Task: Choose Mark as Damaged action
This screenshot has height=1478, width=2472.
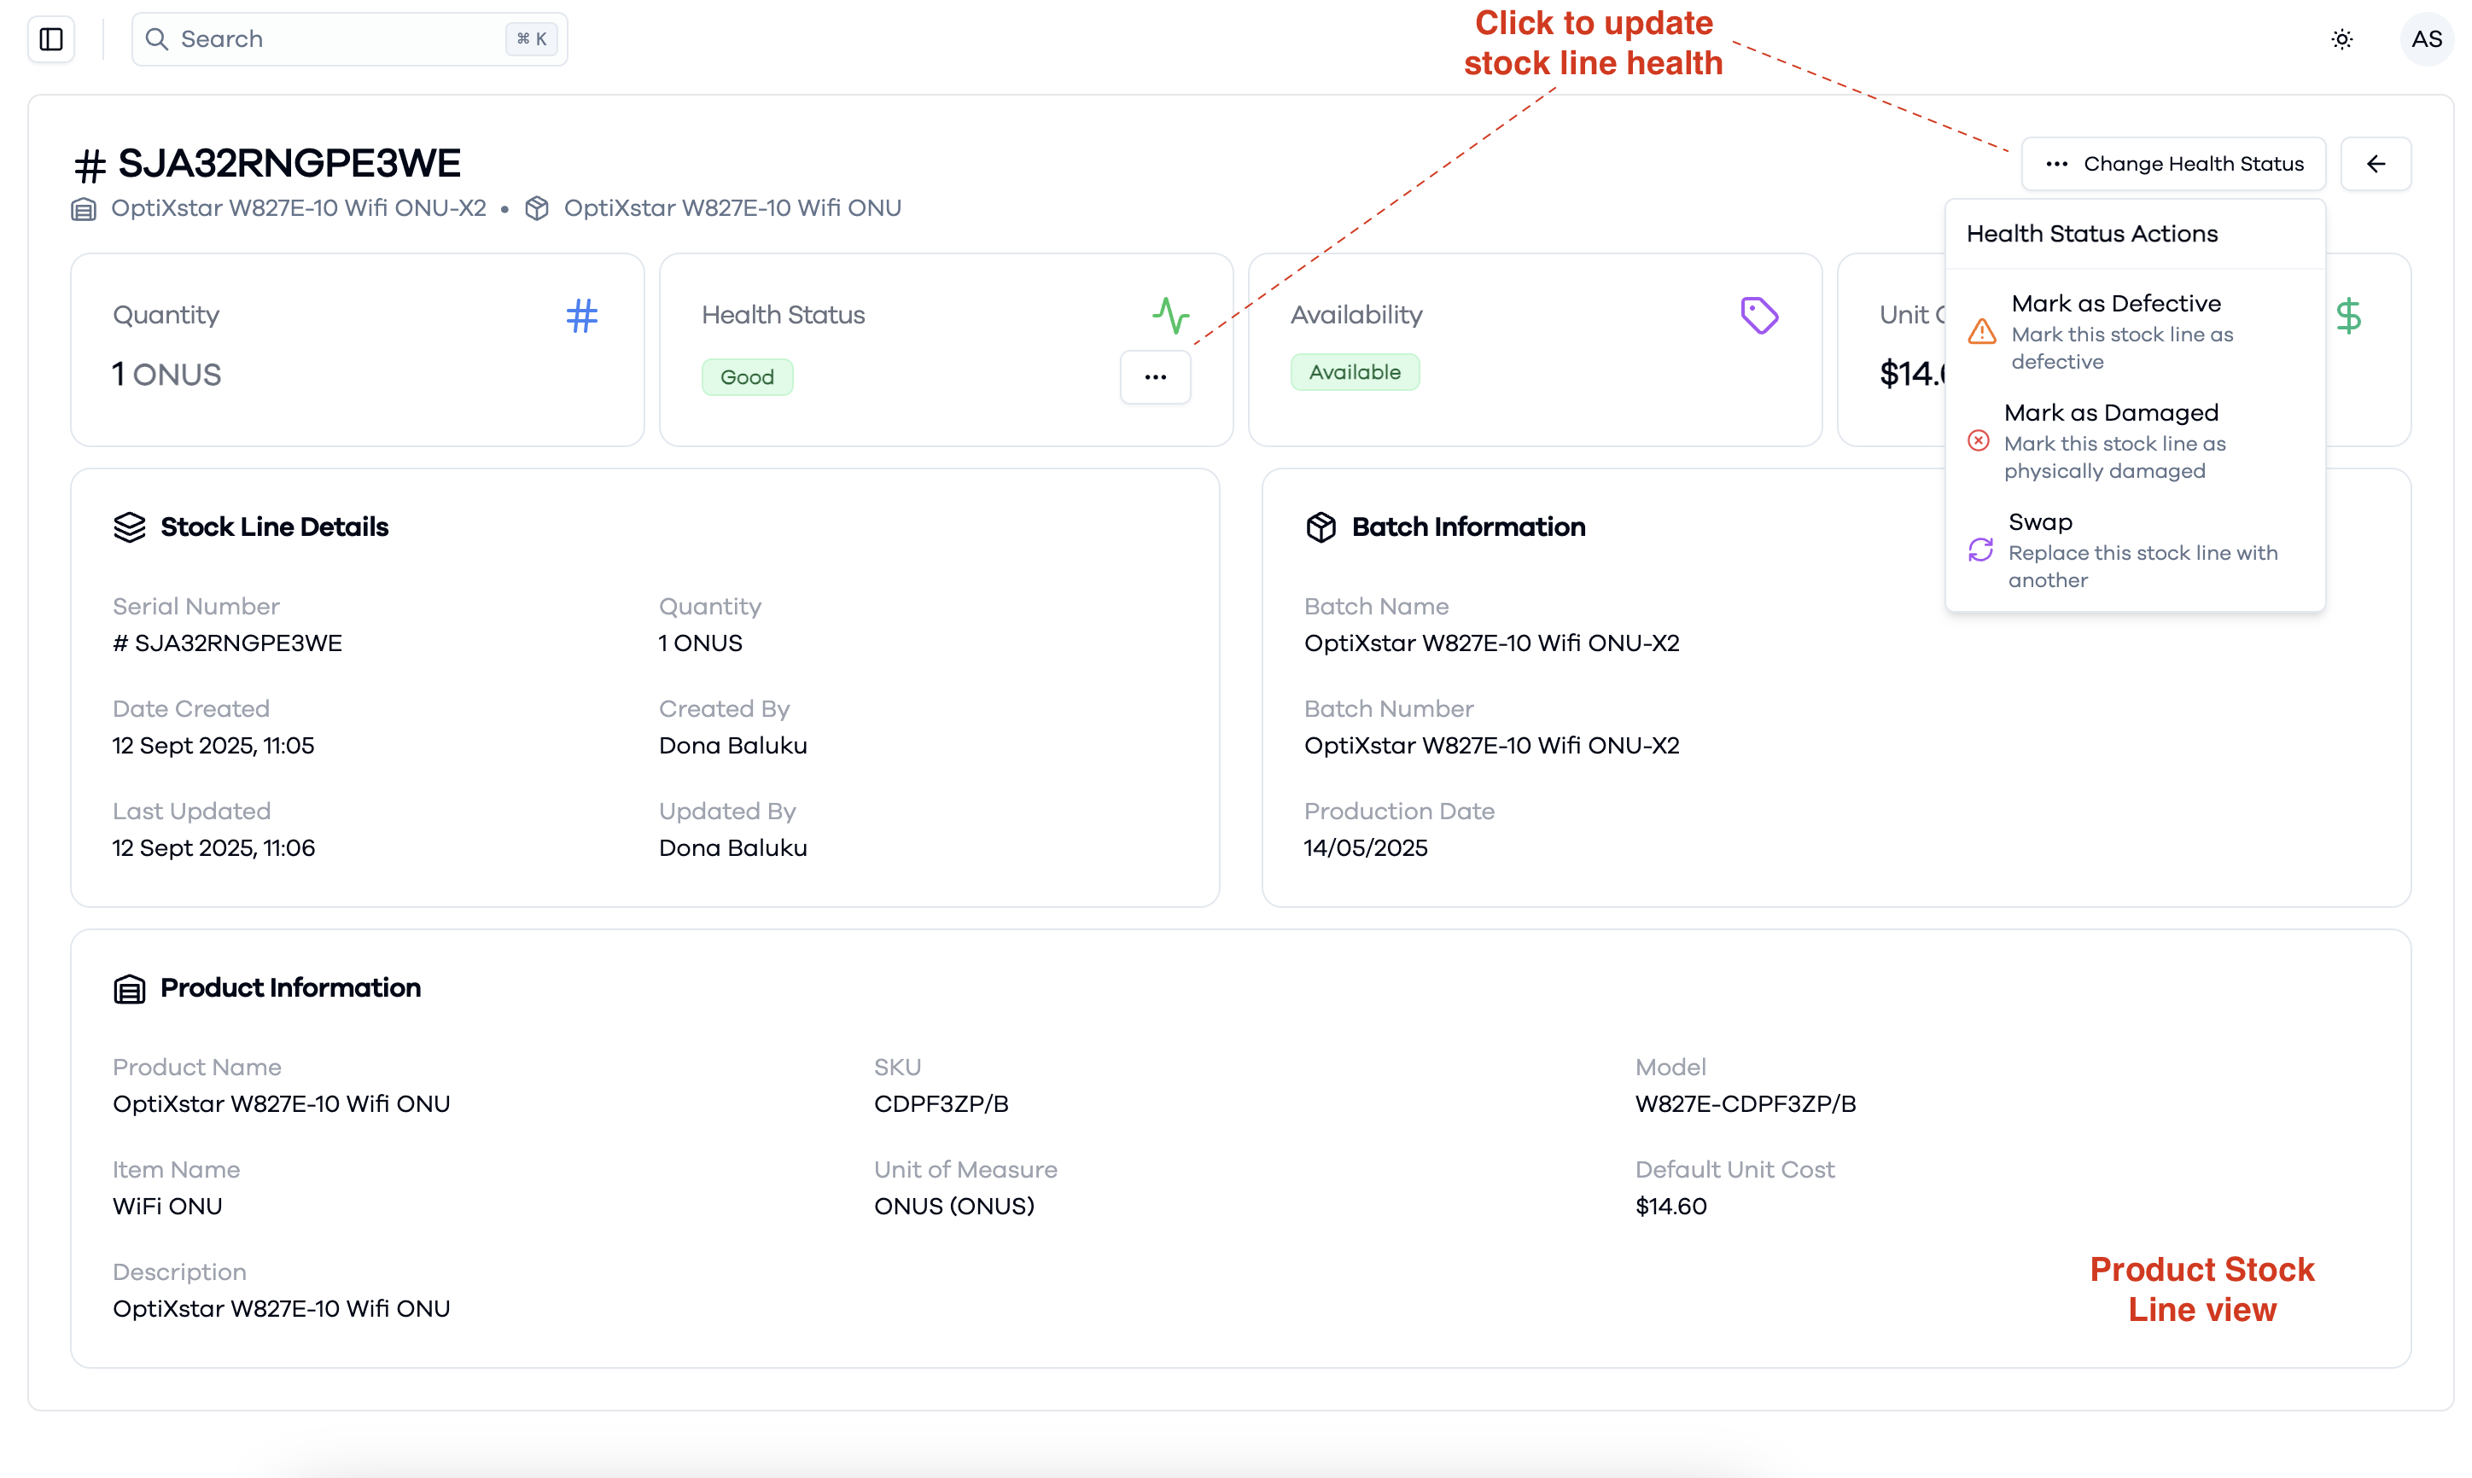Action: (2136, 441)
